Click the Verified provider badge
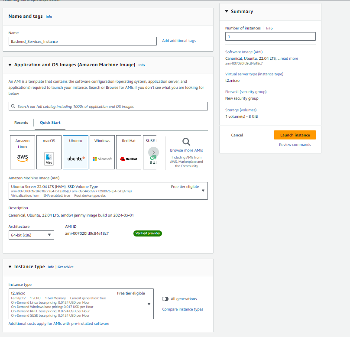Viewport: 350px width, 337px height. pos(148,233)
